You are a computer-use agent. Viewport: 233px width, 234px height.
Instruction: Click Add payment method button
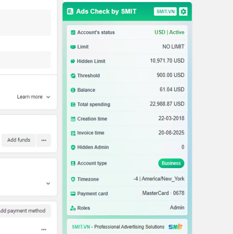tap(22, 211)
